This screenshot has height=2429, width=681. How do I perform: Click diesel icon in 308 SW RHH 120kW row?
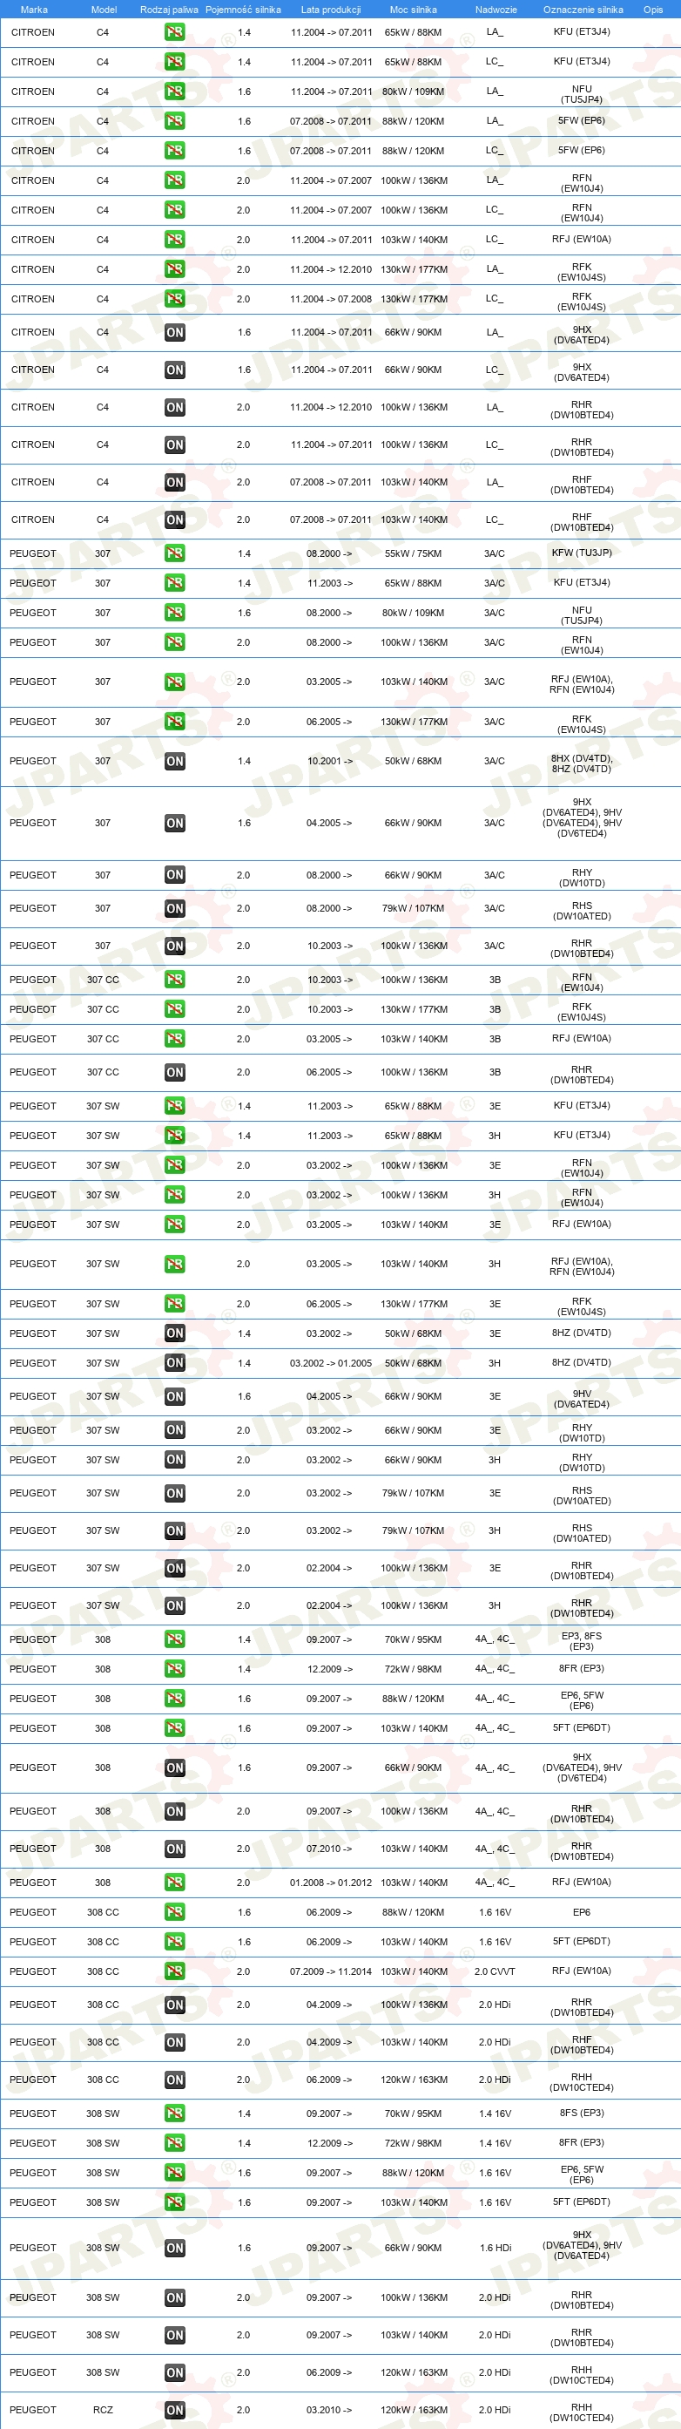pyautogui.click(x=174, y=2372)
